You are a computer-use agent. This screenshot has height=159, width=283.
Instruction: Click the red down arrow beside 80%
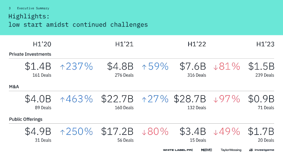(x=144, y=132)
